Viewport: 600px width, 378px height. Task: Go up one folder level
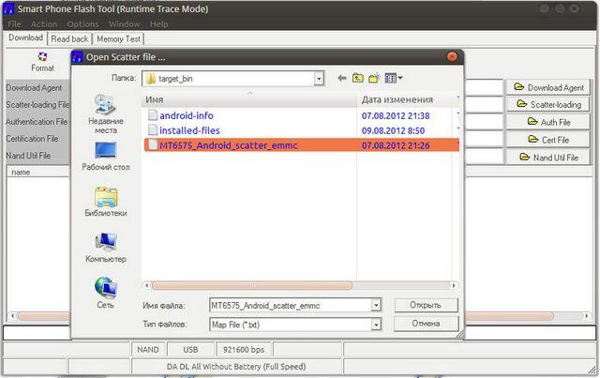click(x=358, y=78)
